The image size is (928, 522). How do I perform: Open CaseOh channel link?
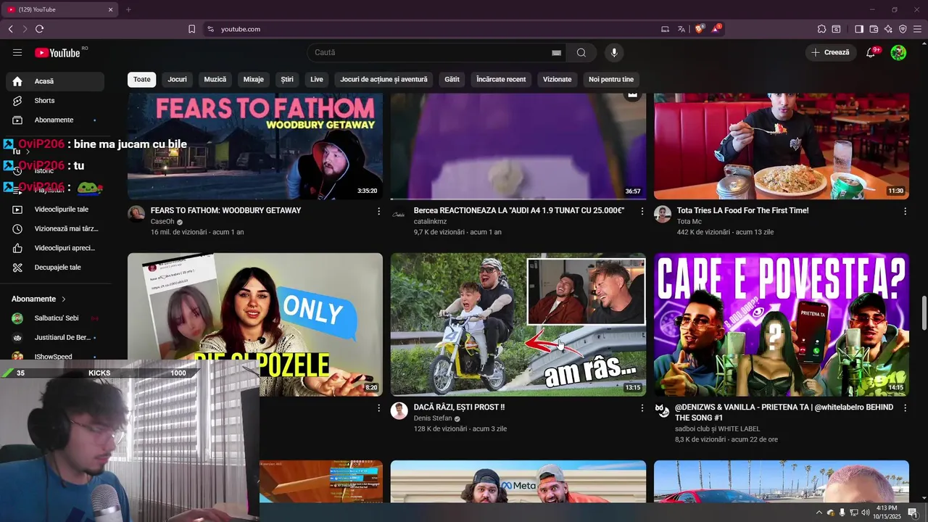coord(162,222)
